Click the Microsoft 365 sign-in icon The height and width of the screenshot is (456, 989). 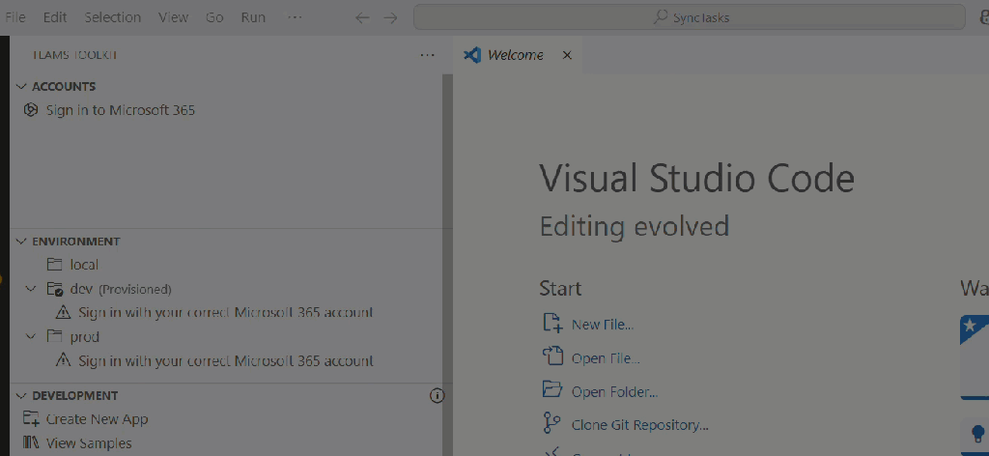click(x=31, y=110)
